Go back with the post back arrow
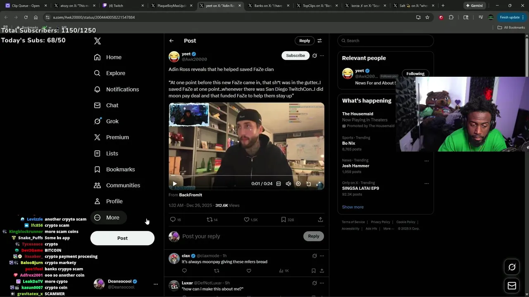 point(172,41)
